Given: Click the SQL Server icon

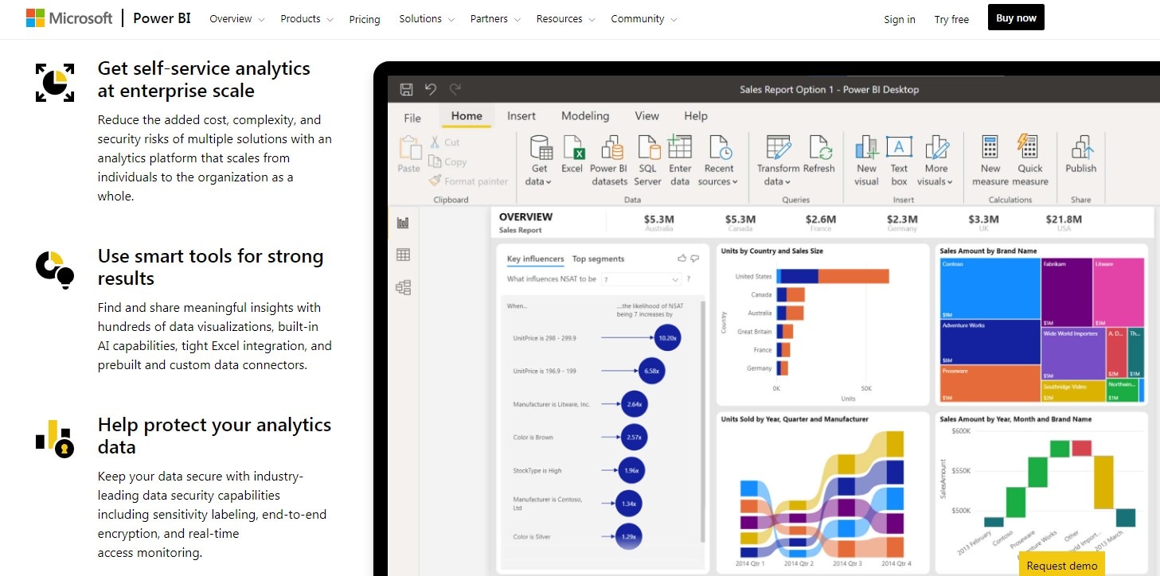Looking at the screenshot, I should click(648, 148).
